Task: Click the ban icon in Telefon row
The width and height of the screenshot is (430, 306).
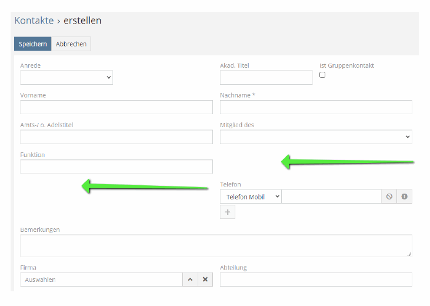Action: [x=389, y=197]
